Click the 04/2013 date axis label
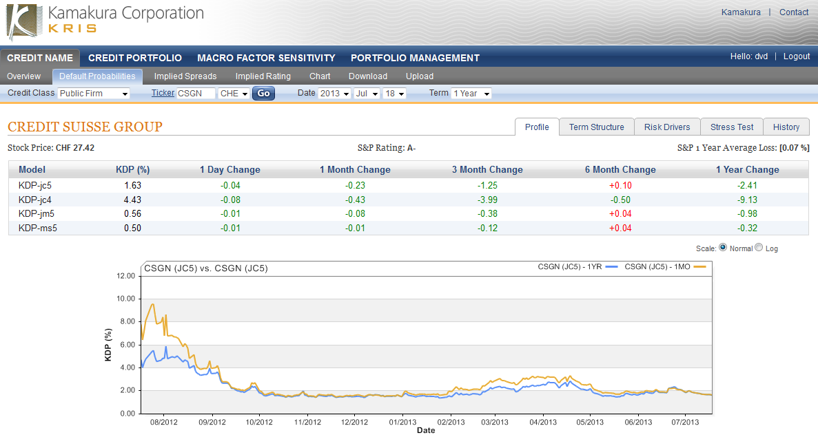This screenshot has height=437, width=818. (543, 422)
